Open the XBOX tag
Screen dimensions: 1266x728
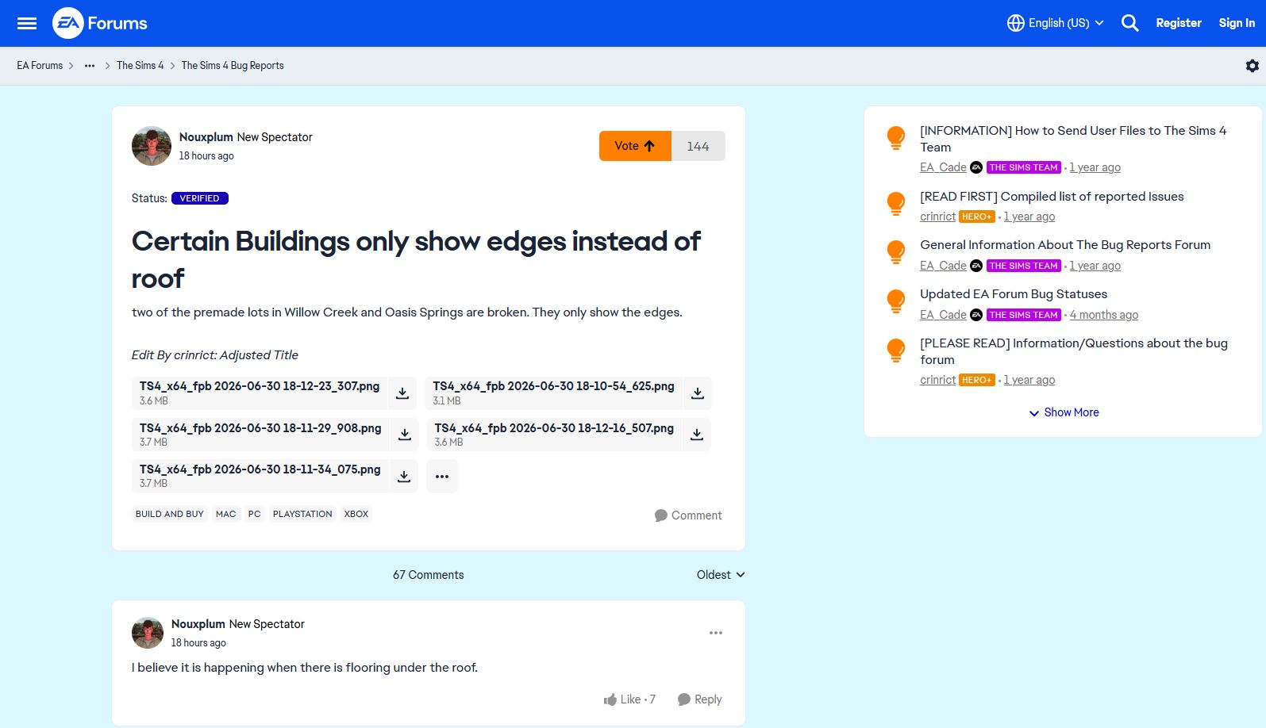pos(356,514)
